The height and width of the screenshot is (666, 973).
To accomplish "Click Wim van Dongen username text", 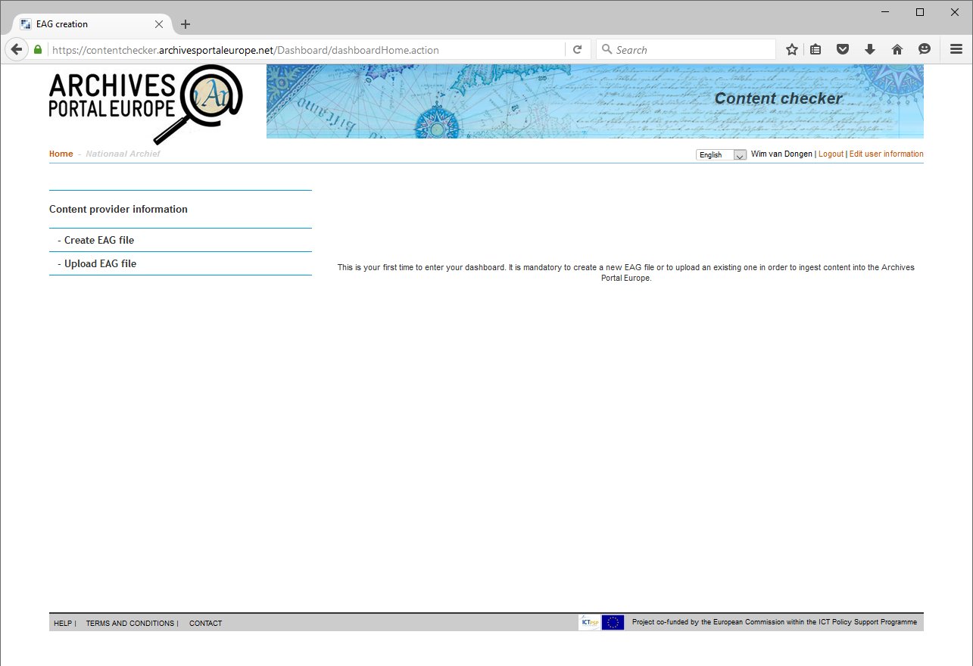I will pos(781,154).
